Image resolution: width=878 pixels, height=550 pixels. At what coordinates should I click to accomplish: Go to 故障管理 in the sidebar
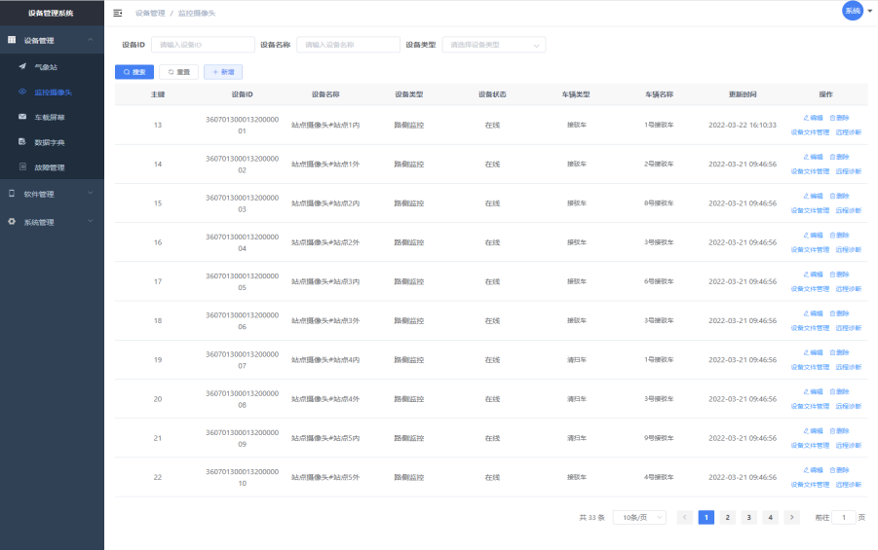pyautogui.click(x=49, y=167)
